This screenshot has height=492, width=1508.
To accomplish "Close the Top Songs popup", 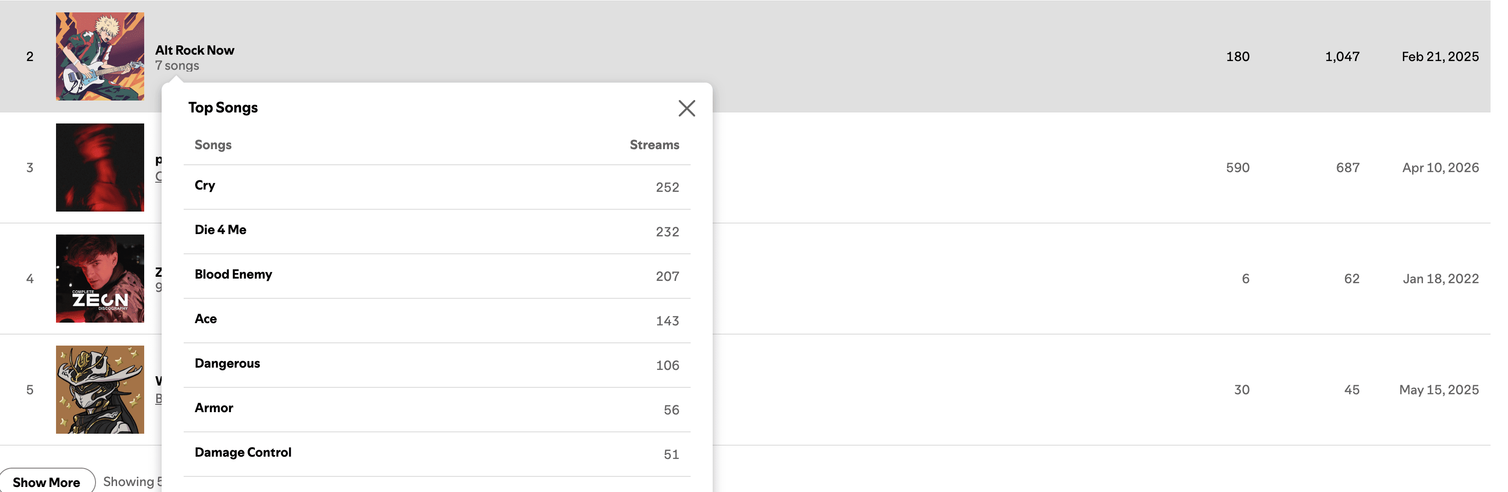I will pos(686,108).
